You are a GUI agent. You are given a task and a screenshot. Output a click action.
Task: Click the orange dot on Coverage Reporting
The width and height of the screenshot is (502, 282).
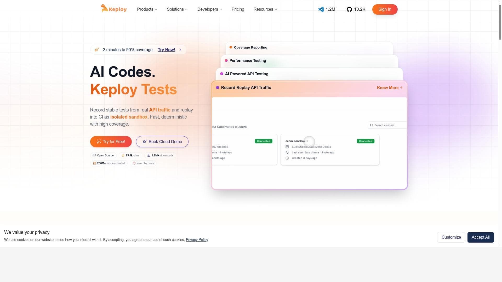pos(231,47)
